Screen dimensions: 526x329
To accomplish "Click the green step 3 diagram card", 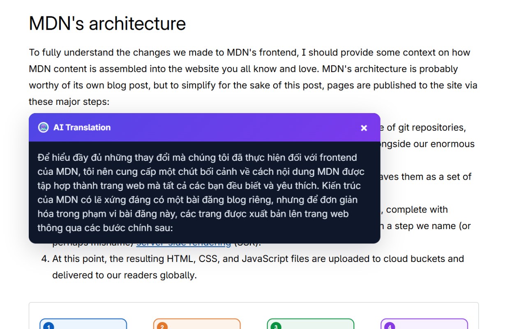I will (x=310, y=324).
